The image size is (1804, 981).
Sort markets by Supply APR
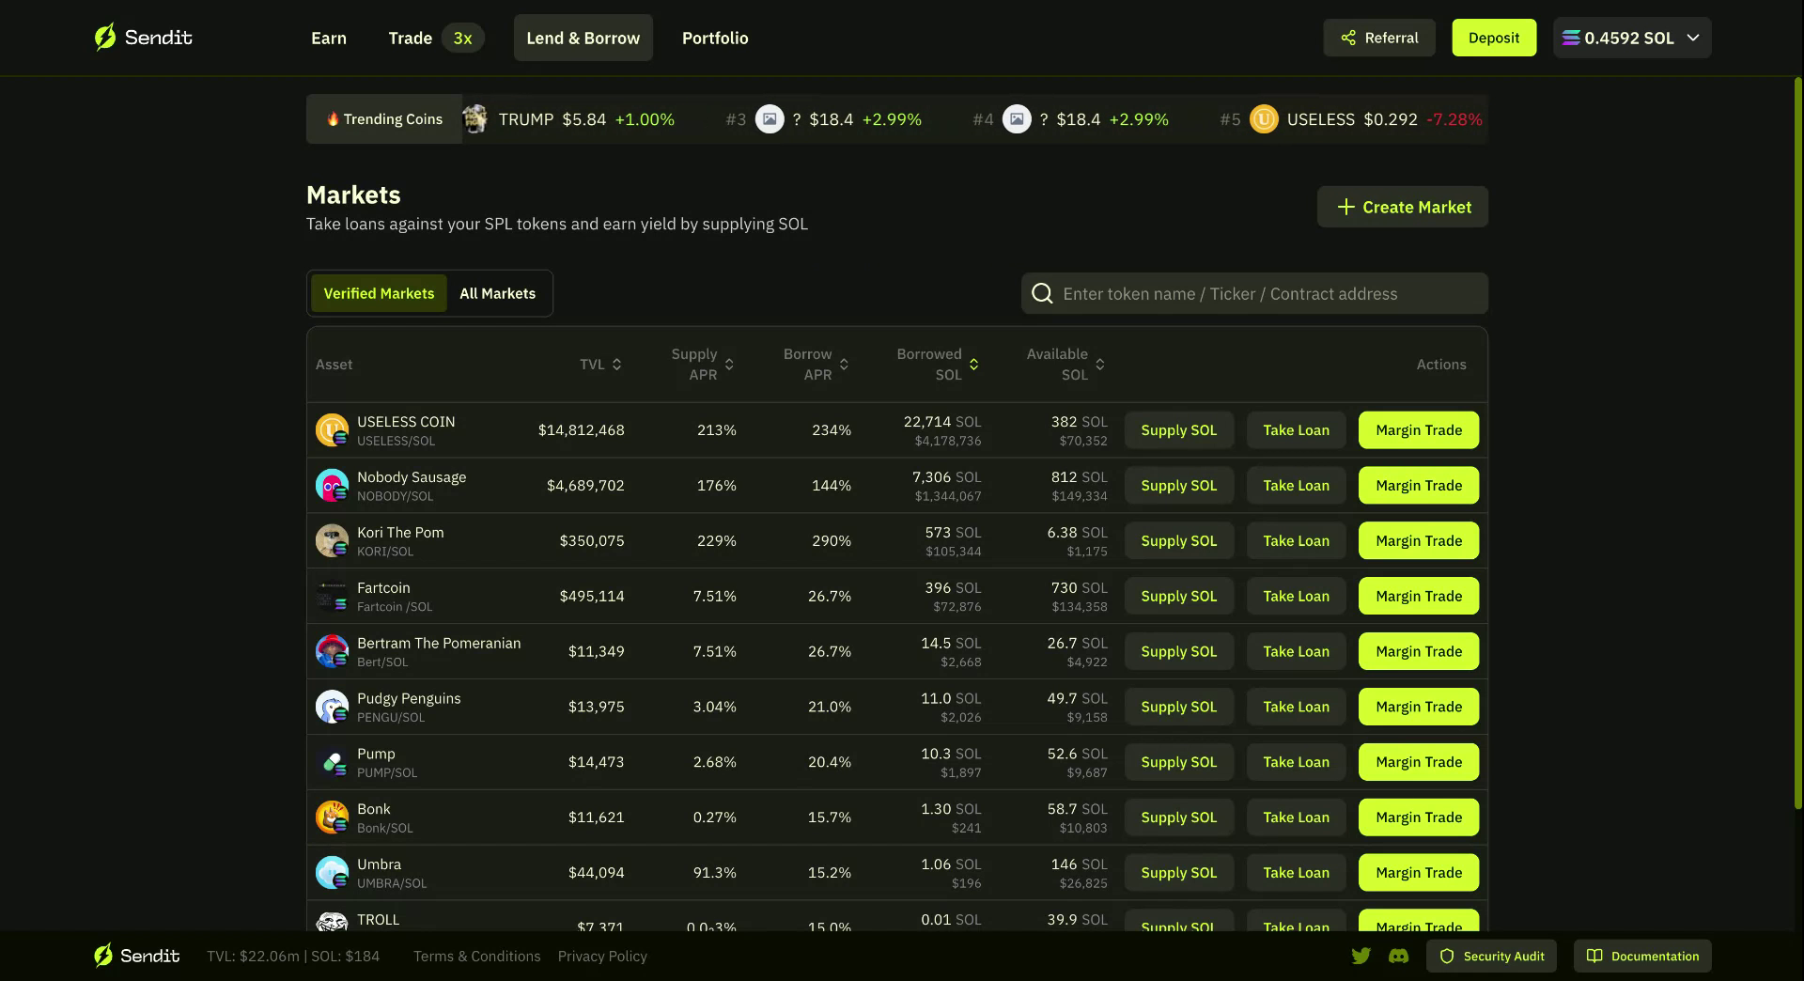(x=702, y=365)
